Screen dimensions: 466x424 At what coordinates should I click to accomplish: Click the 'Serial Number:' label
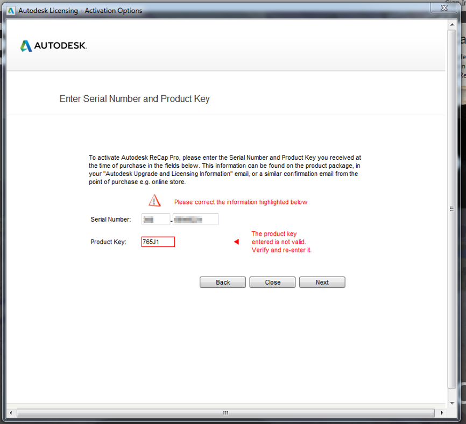110,220
